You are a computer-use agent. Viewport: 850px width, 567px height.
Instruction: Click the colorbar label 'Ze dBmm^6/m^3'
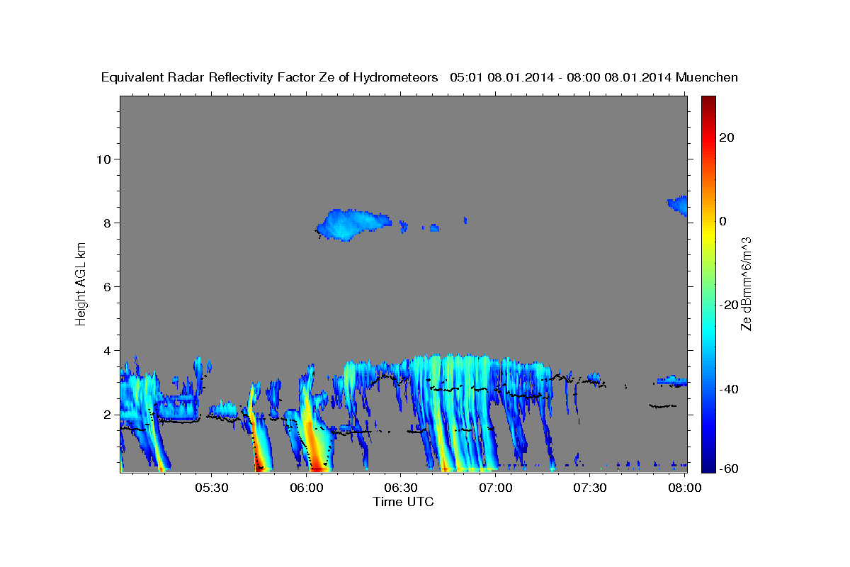point(746,283)
